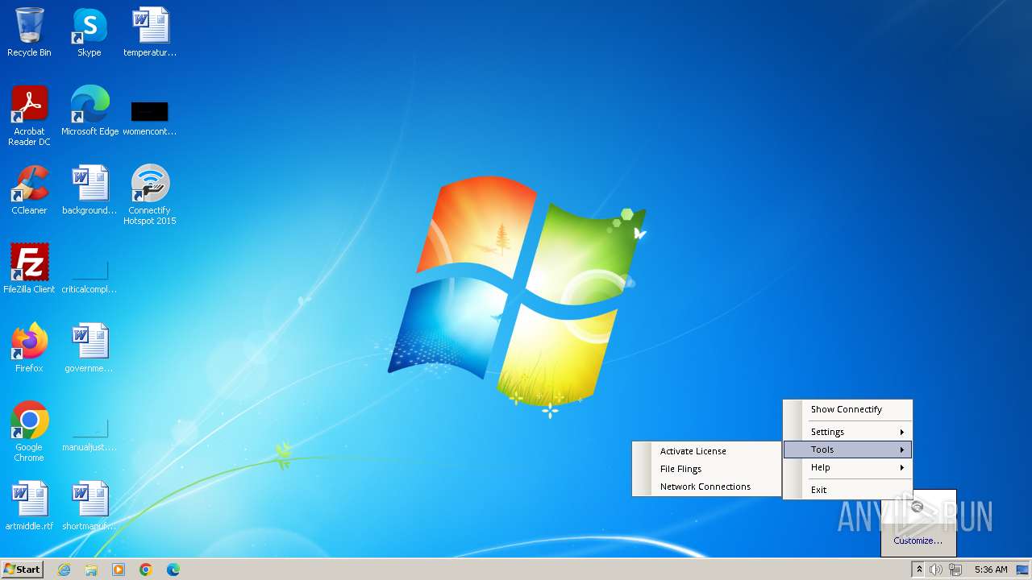Launch Skype from desktop shortcut
Viewport: 1032px width, 580px height.
[x=89, y=32]
